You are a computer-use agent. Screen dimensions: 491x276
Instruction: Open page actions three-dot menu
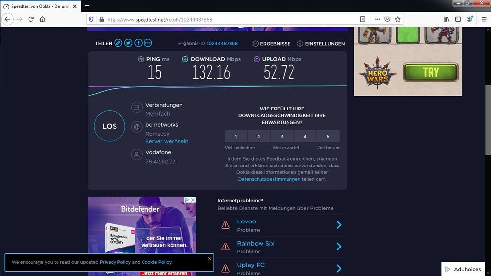click(x=377, y=19)
